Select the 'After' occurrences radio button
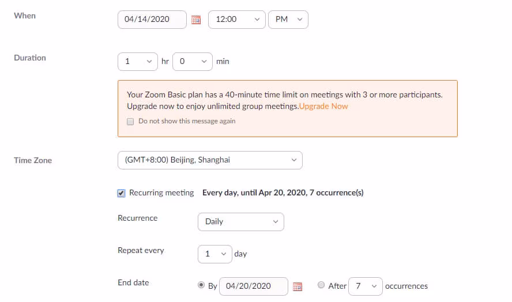This screenshot has height=302, width=512. point(322,285)
